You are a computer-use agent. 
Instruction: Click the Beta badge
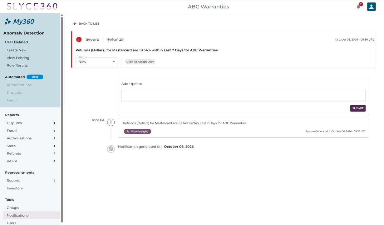pos(35,77)
